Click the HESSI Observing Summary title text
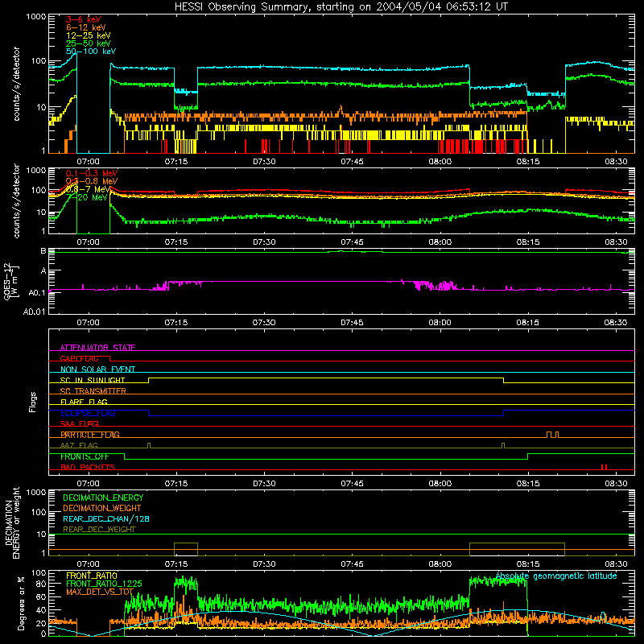 [341, 7]
